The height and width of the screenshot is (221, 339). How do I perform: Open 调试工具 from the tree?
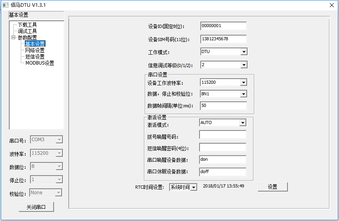tap(27, 31)
